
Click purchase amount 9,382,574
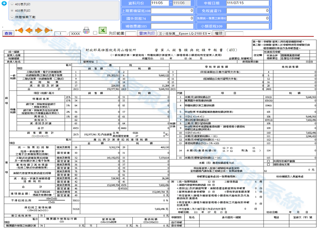tap(114, 147)
